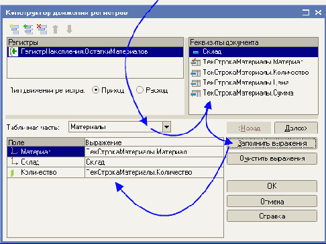Click the Далее> button

click(x=296, y=128)
